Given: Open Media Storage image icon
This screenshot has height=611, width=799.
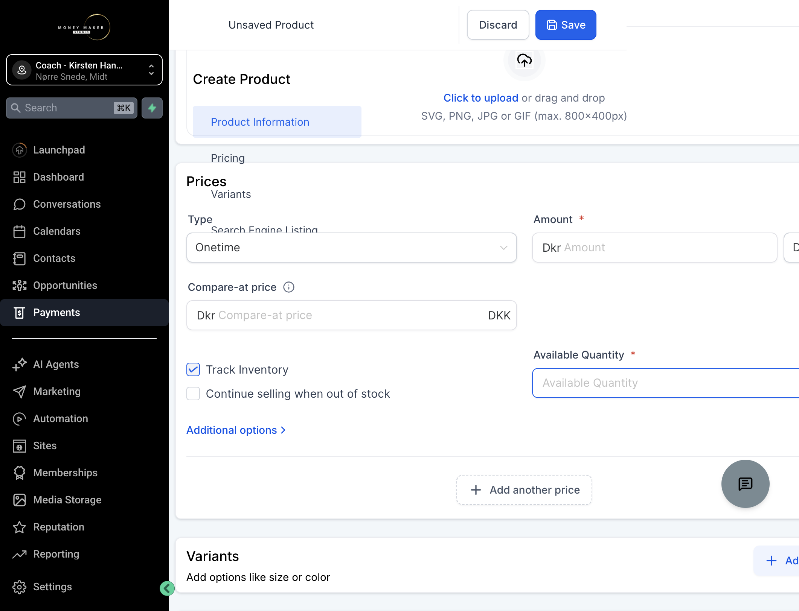Looking at the screenshot, I should [x=19, y=500].
